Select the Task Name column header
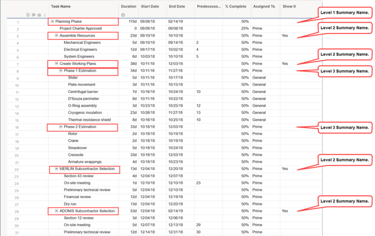This screenshot has width=375, height=236. [x=61, y=7]
